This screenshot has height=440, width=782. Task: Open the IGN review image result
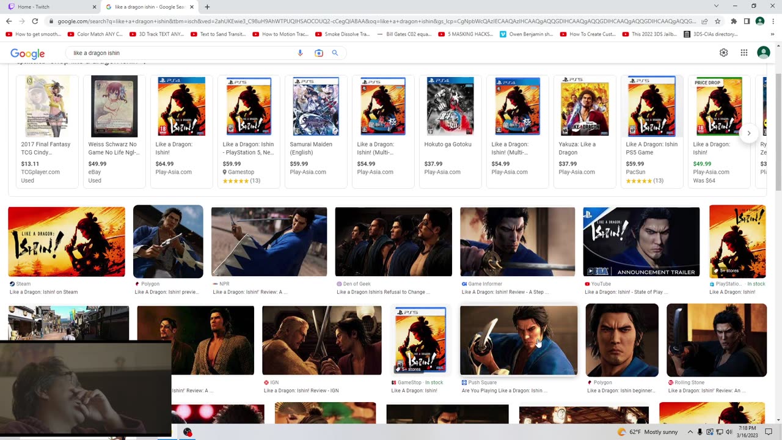321,340
